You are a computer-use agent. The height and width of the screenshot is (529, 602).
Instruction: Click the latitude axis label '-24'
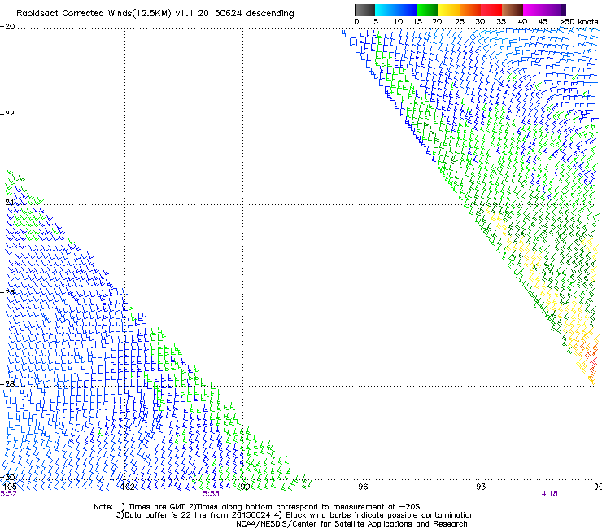7,203
